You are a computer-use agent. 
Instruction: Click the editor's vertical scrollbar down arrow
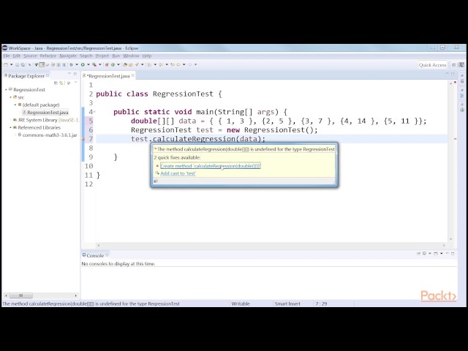pos(450,239)
